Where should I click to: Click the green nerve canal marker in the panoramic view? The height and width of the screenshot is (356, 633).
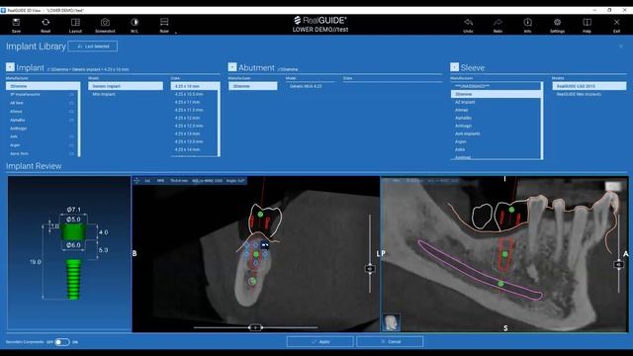[x=500, y=284]
